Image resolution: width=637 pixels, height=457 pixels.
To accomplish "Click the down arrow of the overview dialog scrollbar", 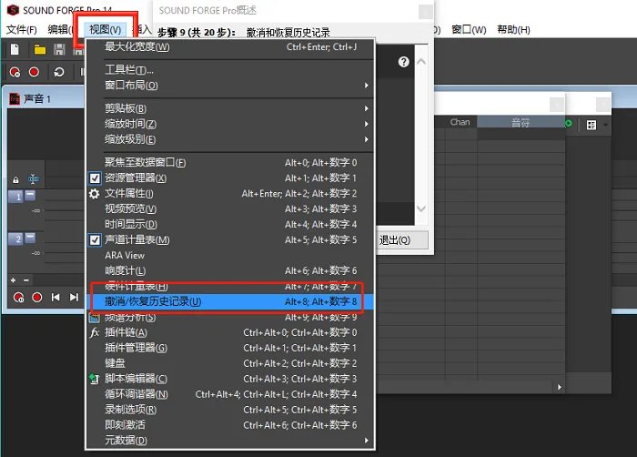I will pos(421,208).
